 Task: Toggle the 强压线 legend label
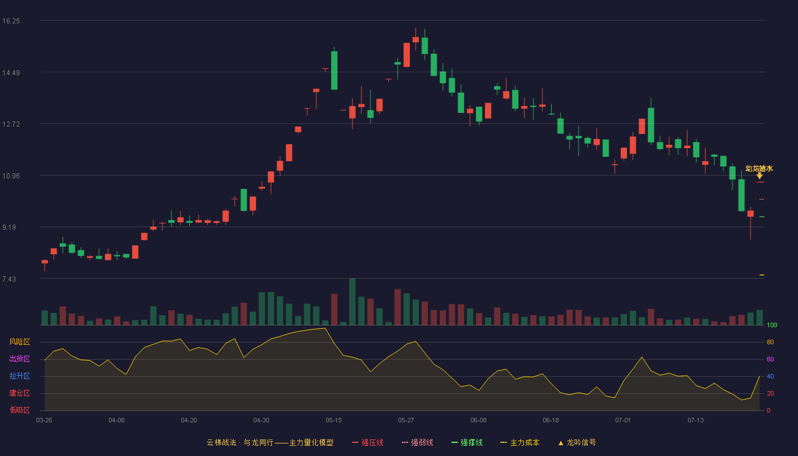(x=372, y=443)
